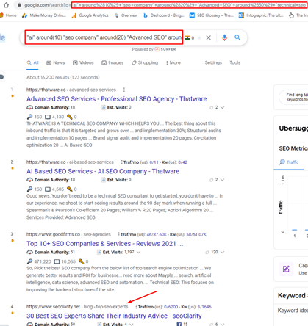Viewport: 308px width, 326px height.
Task: Open 30 Best SEO Experts seoClarity result
Action: (114, 316)
